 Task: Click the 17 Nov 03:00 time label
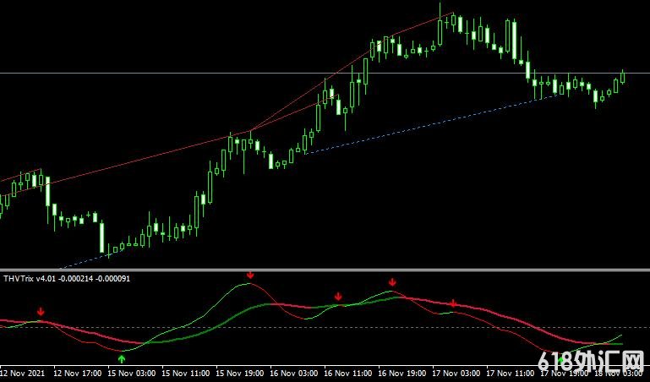(x=456, y=374)
